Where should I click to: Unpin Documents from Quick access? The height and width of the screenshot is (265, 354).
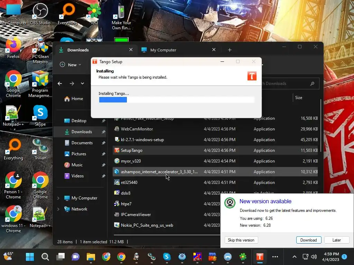click(x=103, y=143)
